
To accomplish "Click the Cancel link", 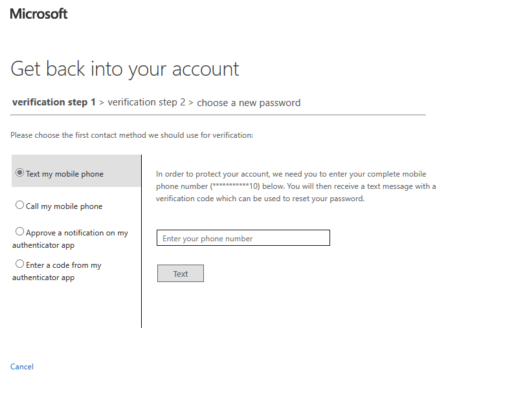I will coord(22,367).
